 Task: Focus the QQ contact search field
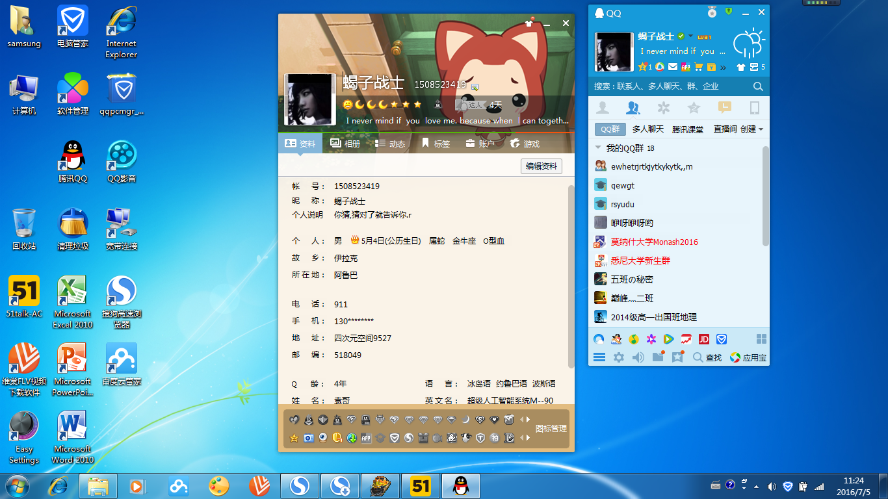pyautogui.click(x=671, y=86)
